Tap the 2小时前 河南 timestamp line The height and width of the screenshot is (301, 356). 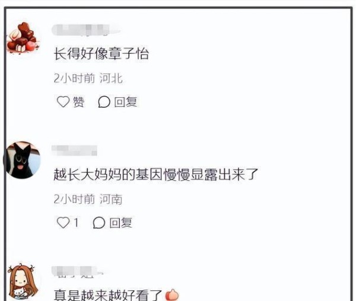click(x=88, y=199)
